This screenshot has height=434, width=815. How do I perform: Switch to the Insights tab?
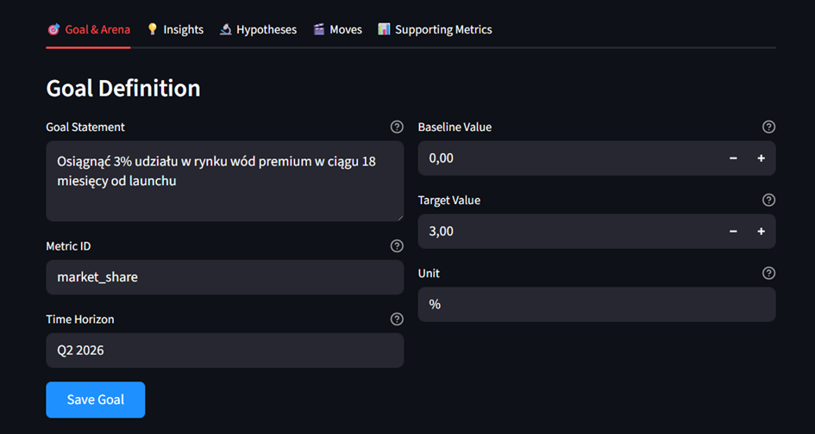pos(175,29)
